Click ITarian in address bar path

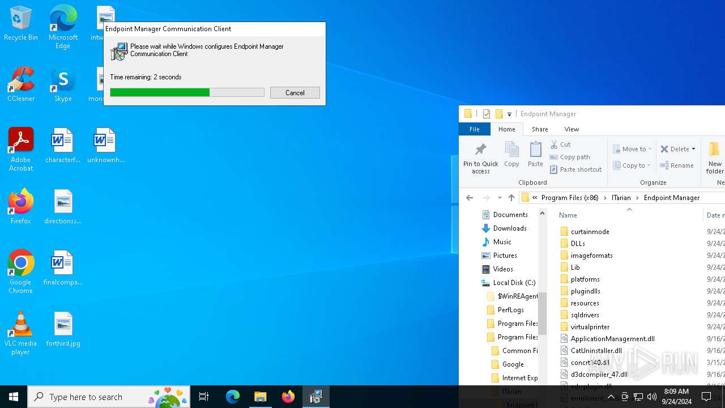[x=621, y=198]
